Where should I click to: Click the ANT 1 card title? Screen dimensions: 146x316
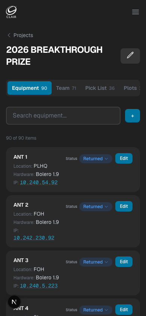point(20,157)
